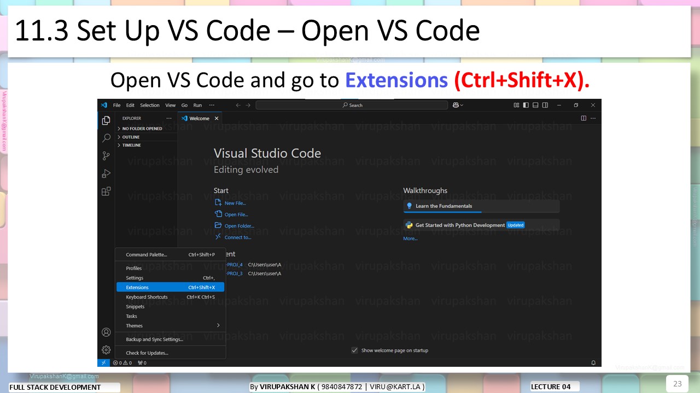
Task: Open the Copilot chat icon
Action: tap(456, 105)
